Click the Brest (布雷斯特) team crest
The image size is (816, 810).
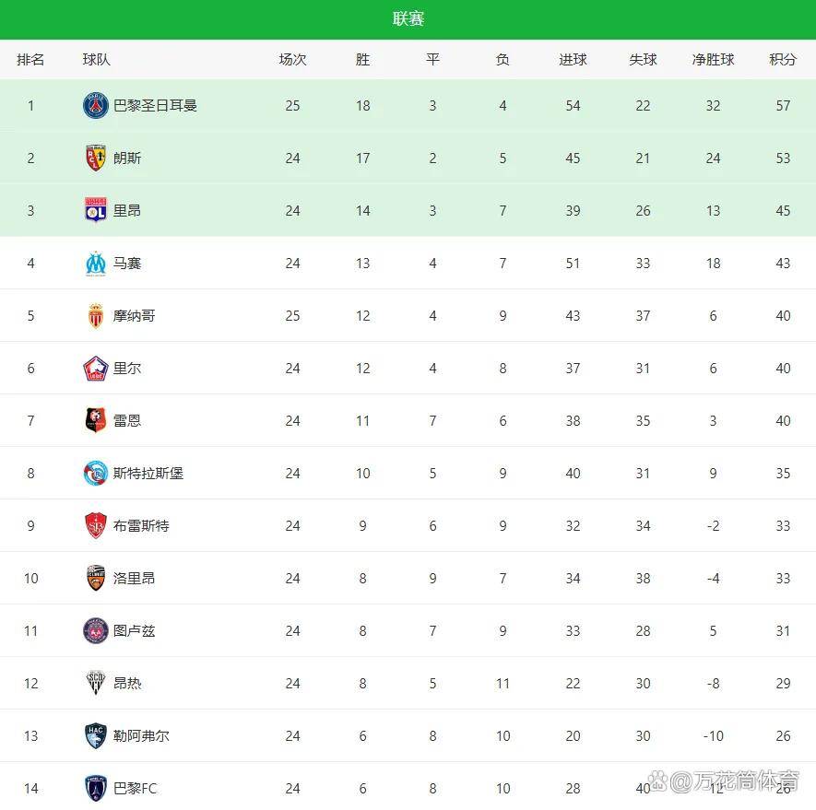pyautogui.click(x=96, y=526)
